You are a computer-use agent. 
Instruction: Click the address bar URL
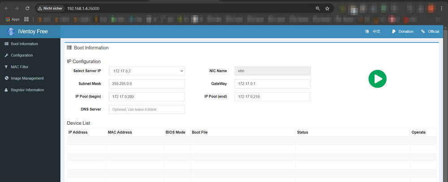point(83,8)
